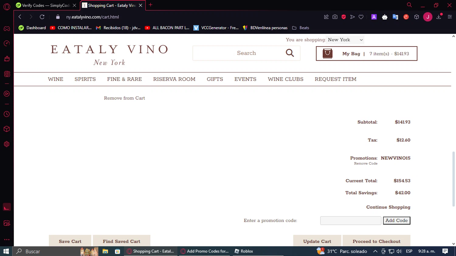
Task: Open the Recibidos Gmail bookmark
Action: click(118, 28)
